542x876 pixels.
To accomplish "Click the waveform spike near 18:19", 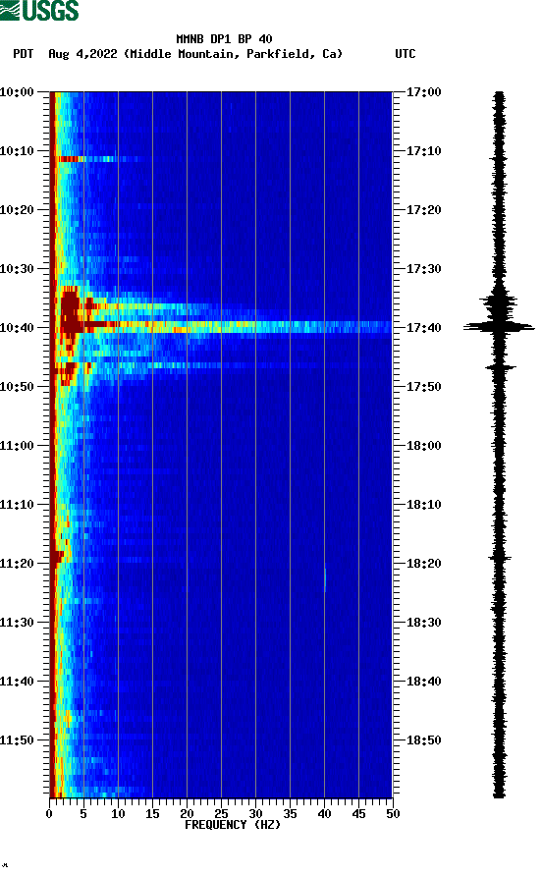I will [x=500, y=558].
